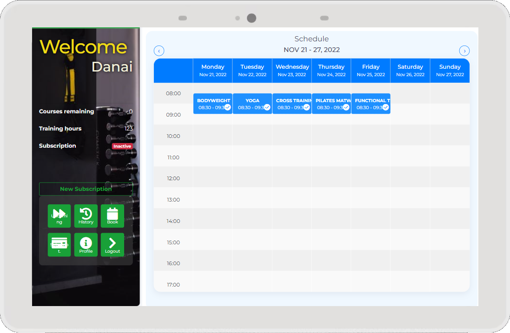Select the Monday Nov 21 column header

[213, 71]
